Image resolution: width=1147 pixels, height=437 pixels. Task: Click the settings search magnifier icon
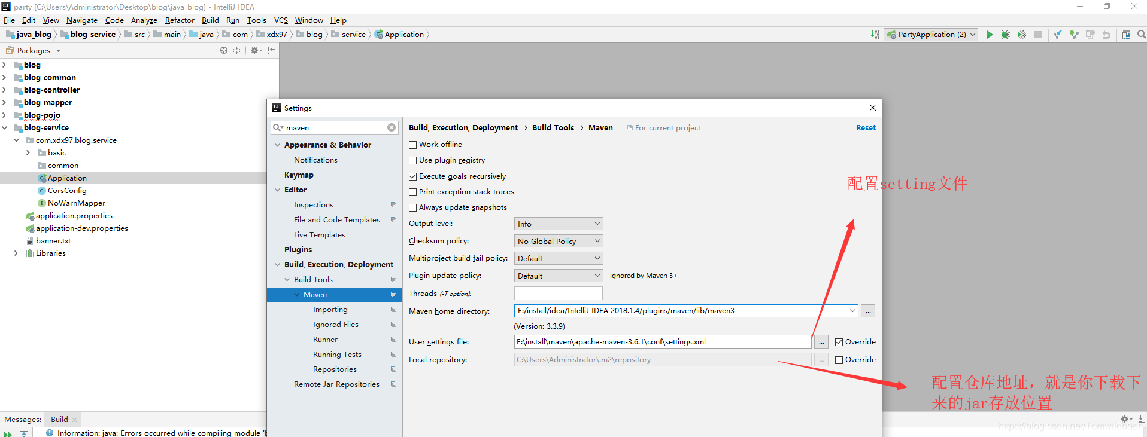pyautogui.click(x=278, y=127)
